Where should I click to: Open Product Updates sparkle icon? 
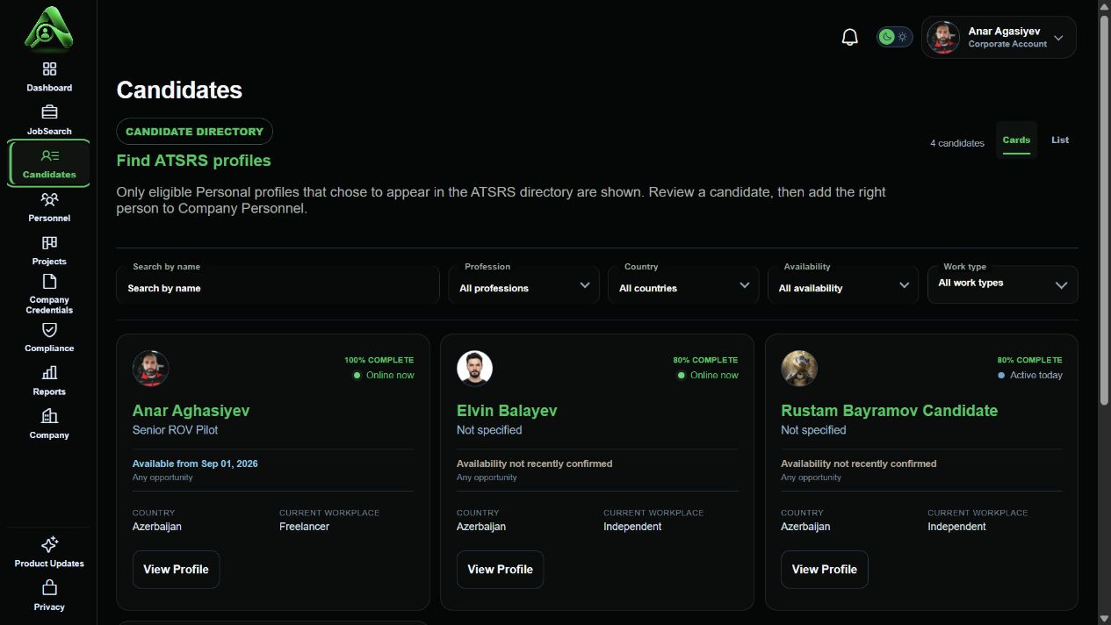tap(49, 544)
